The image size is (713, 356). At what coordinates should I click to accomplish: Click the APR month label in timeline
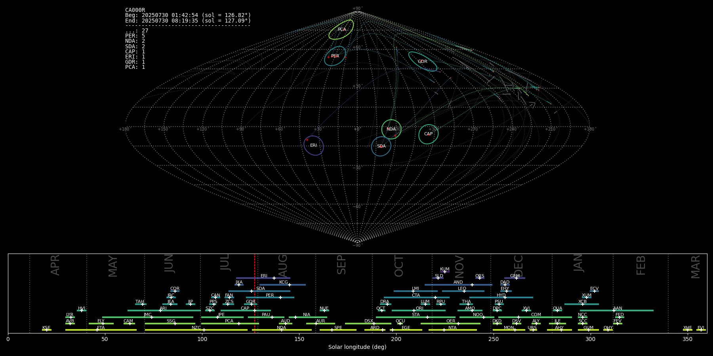tap(55, 265)
